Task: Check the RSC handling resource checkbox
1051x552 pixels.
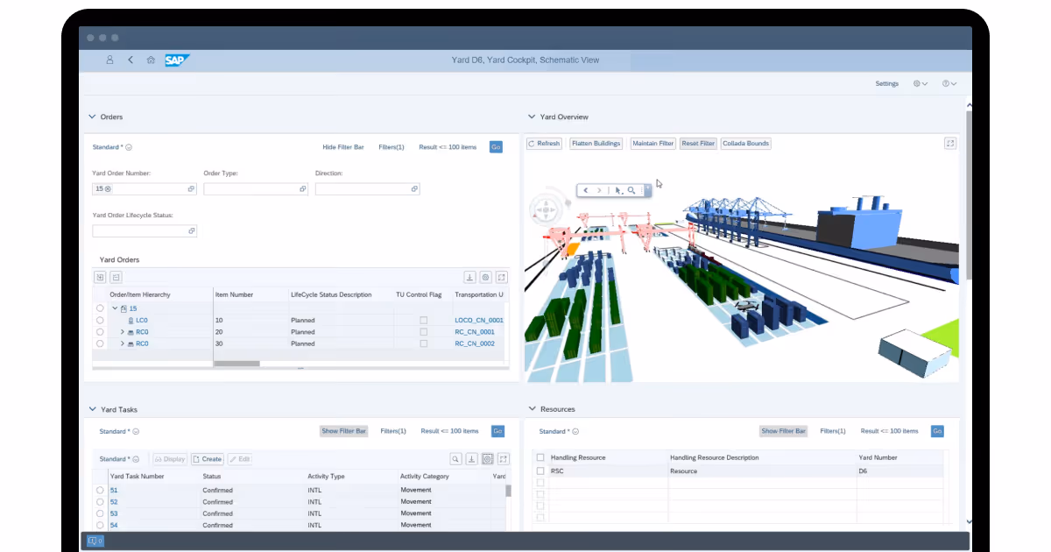Action: (540, 471)
